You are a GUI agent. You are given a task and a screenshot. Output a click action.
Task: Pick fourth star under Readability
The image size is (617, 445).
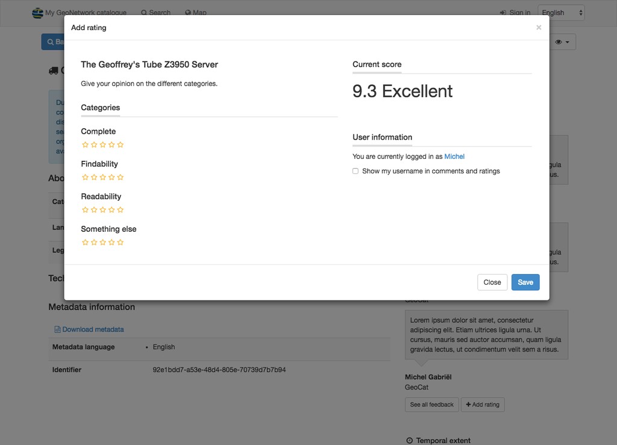111,210
